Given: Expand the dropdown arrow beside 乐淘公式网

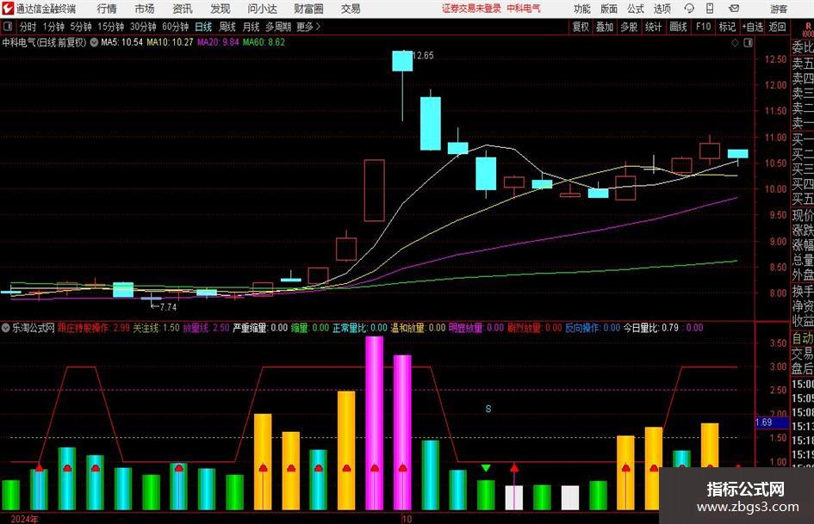Looking at the screenshot, I should [x=6, y=328].
